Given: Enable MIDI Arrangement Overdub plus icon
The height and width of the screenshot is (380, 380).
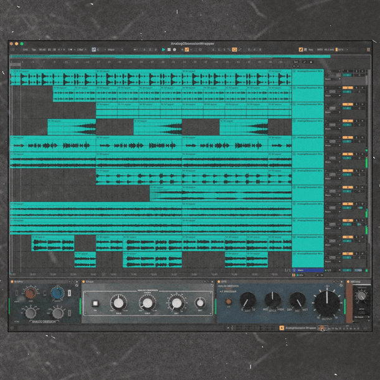Looking at the screenshot, I should 183,50.
